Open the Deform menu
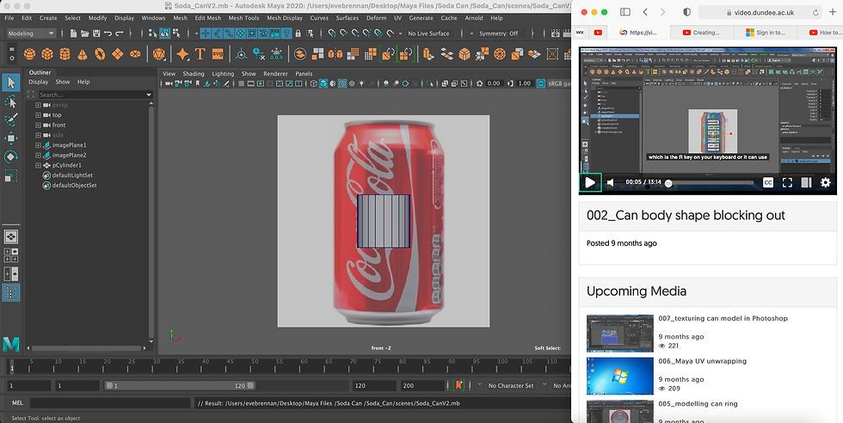This screenshot has height=423, width=843. 377,18
